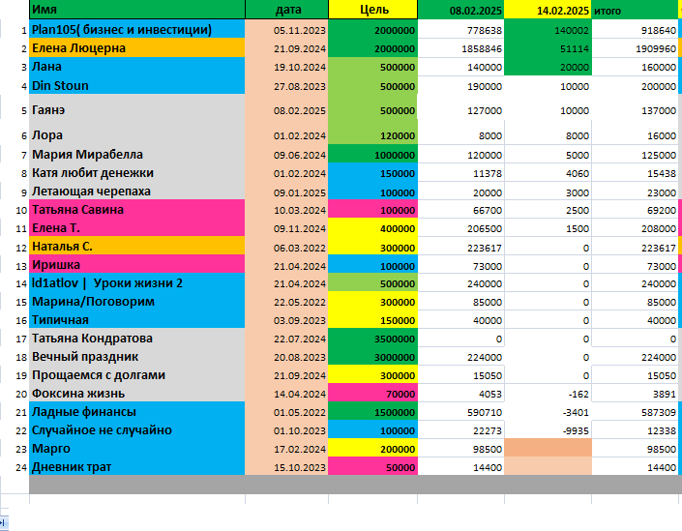This screenshot has width=682, height=531.
Task: Click the value 4060
Action: (x=549, y=173)
